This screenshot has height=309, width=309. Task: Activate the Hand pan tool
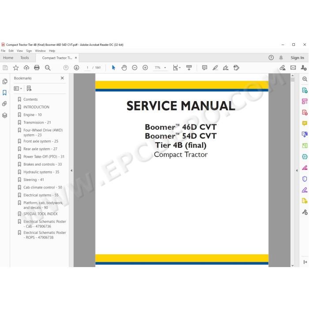point(124,68)
